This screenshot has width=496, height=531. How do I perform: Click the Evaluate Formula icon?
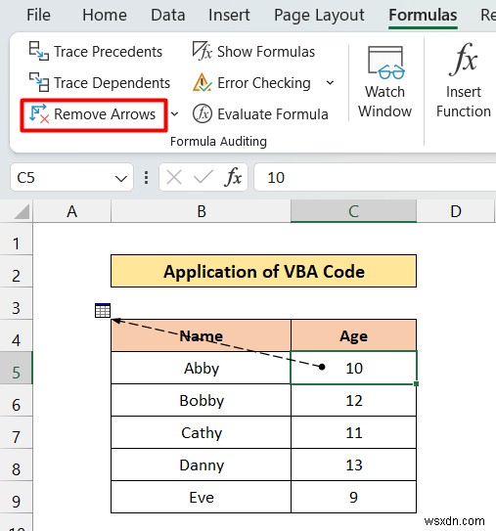203,113
